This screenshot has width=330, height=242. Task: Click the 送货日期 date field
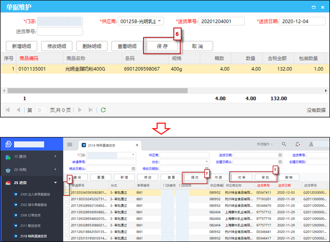pyautogui.click(x=300, y=21)
